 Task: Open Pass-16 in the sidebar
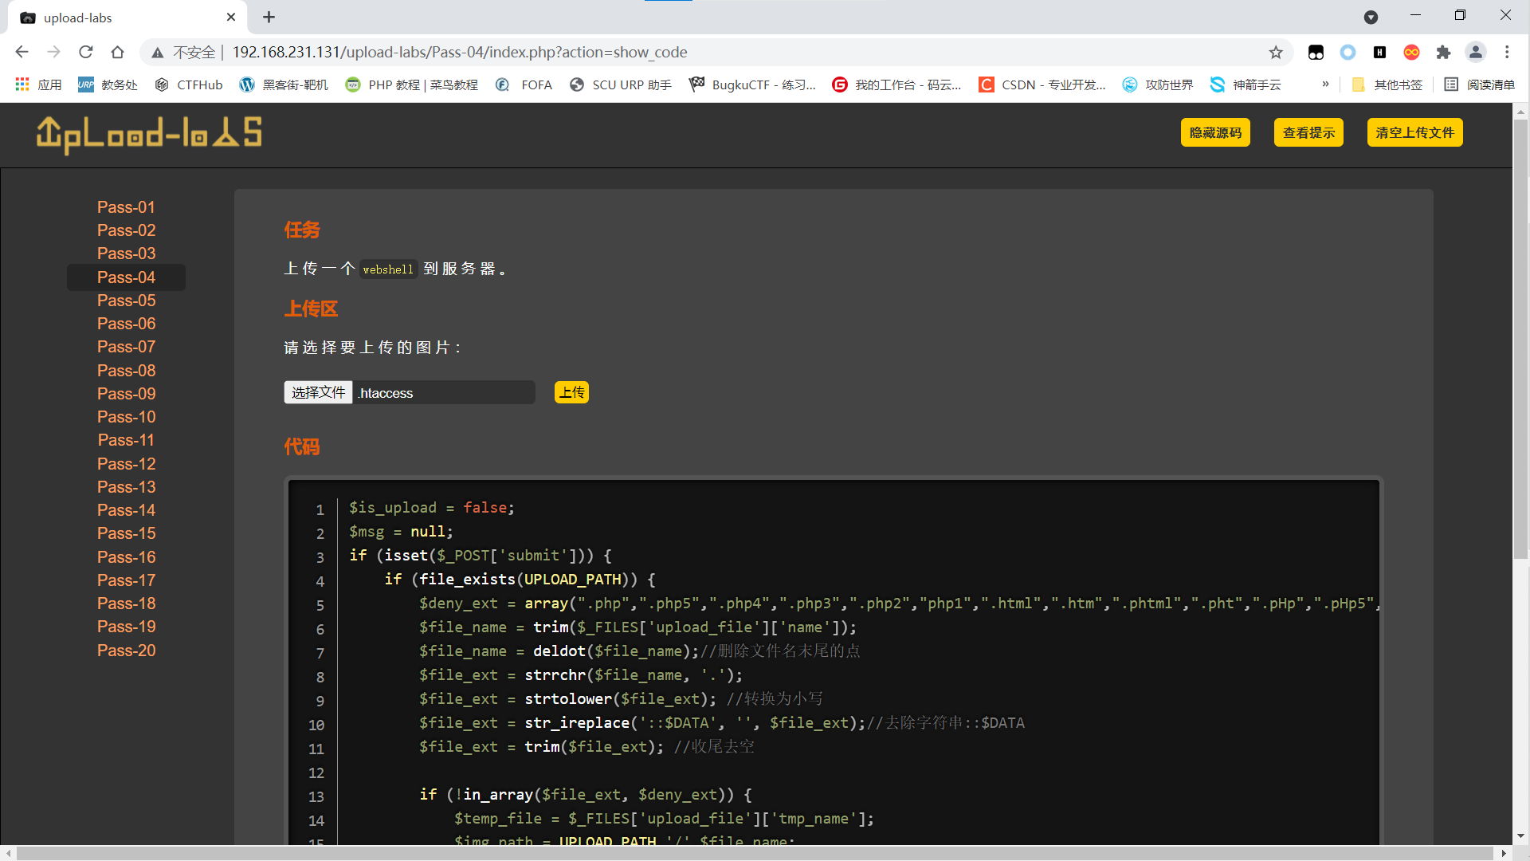click(x=126, y=557)
